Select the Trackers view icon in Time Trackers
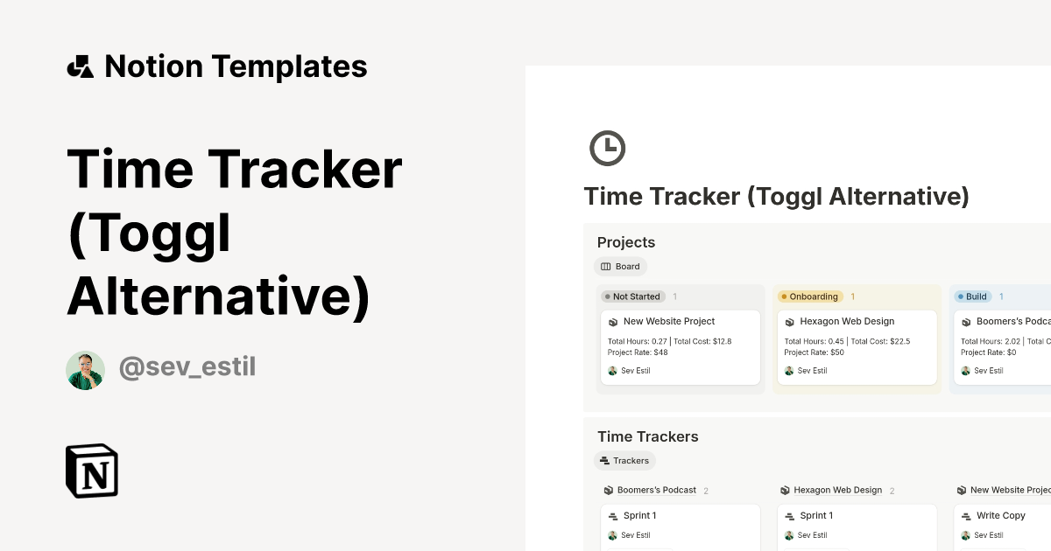Image resolution: width=1051 pixels, height=551 pixels. (603, 461)
